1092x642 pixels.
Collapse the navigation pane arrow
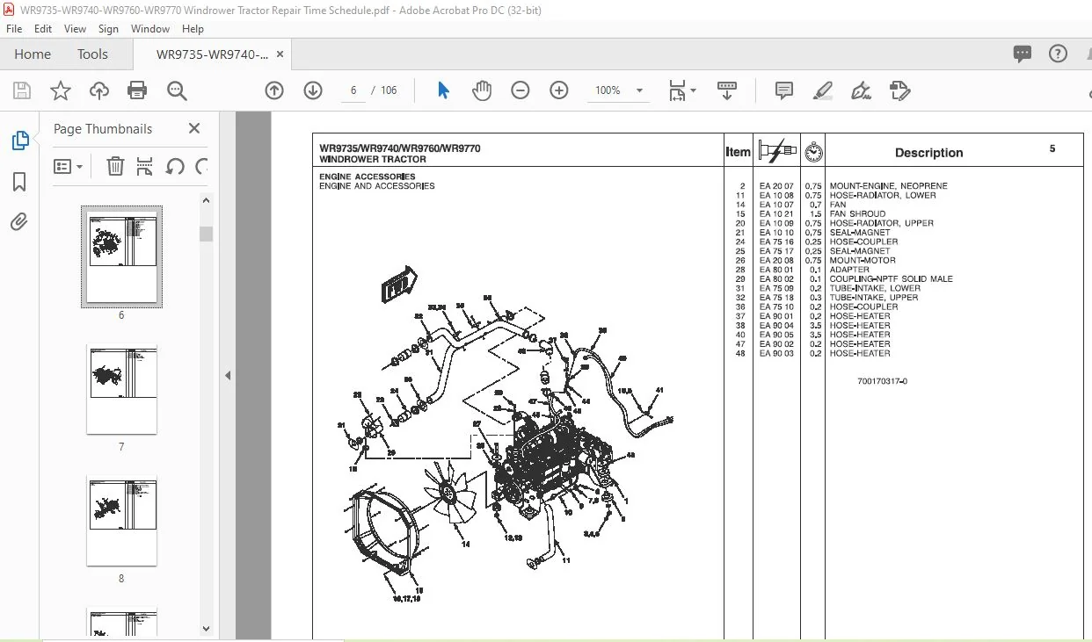click(228, 376)
